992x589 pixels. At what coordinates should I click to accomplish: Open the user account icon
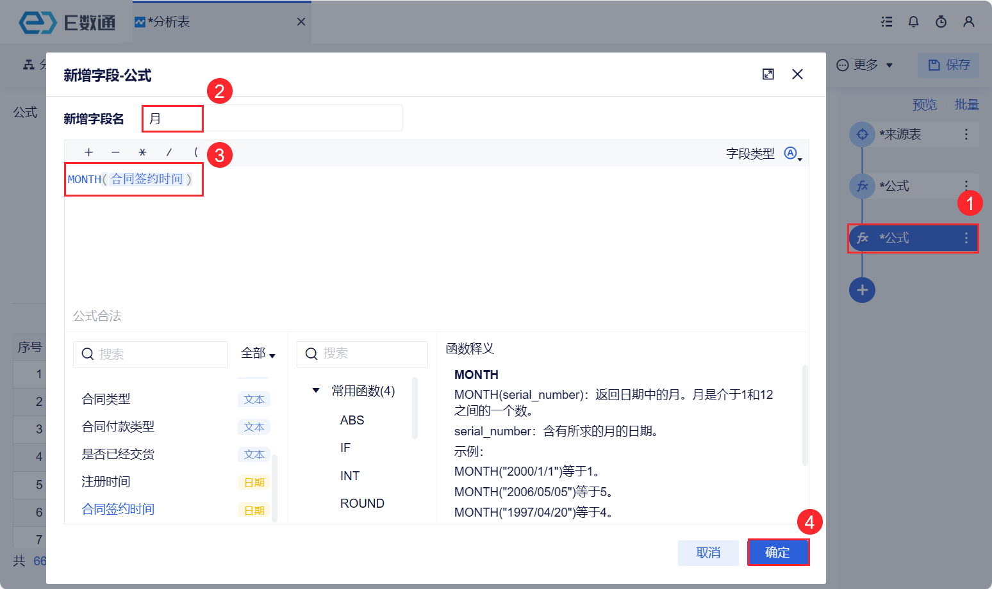point(969,22)
